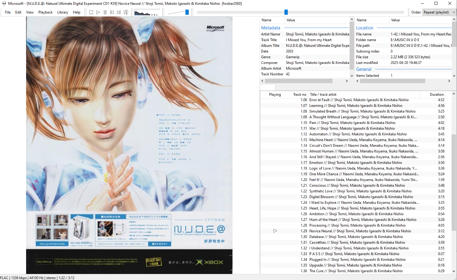Click the playback seek bar handle
This screenshot has height=280, width=457.
pos(286,12)
